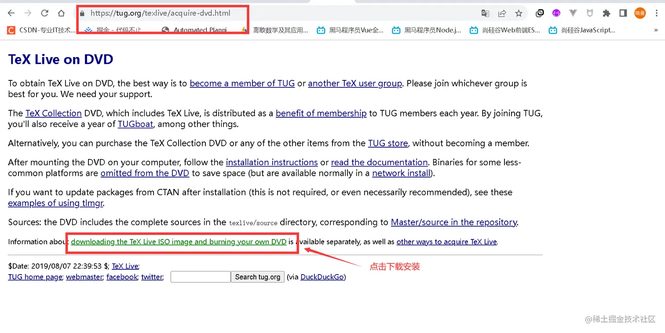Open the black swirl extension icon
665x333 pixels.
(x=540, y=13)
